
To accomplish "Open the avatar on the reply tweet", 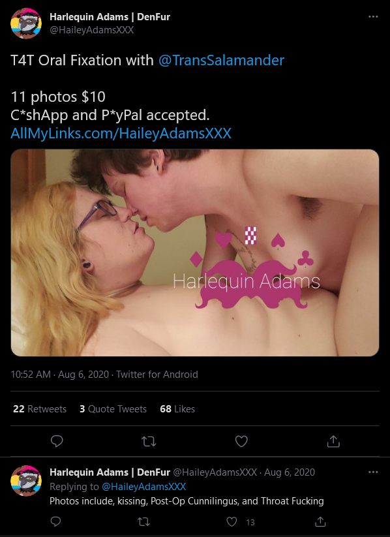I will pyautogui.click(x=26, y=480).
